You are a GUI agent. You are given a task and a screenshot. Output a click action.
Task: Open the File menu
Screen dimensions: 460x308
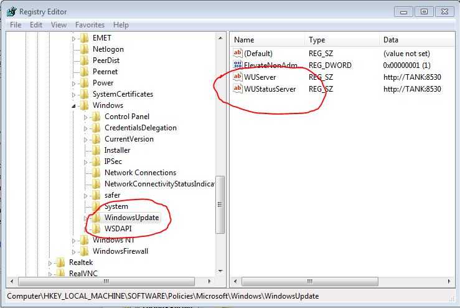click(16, 25)
